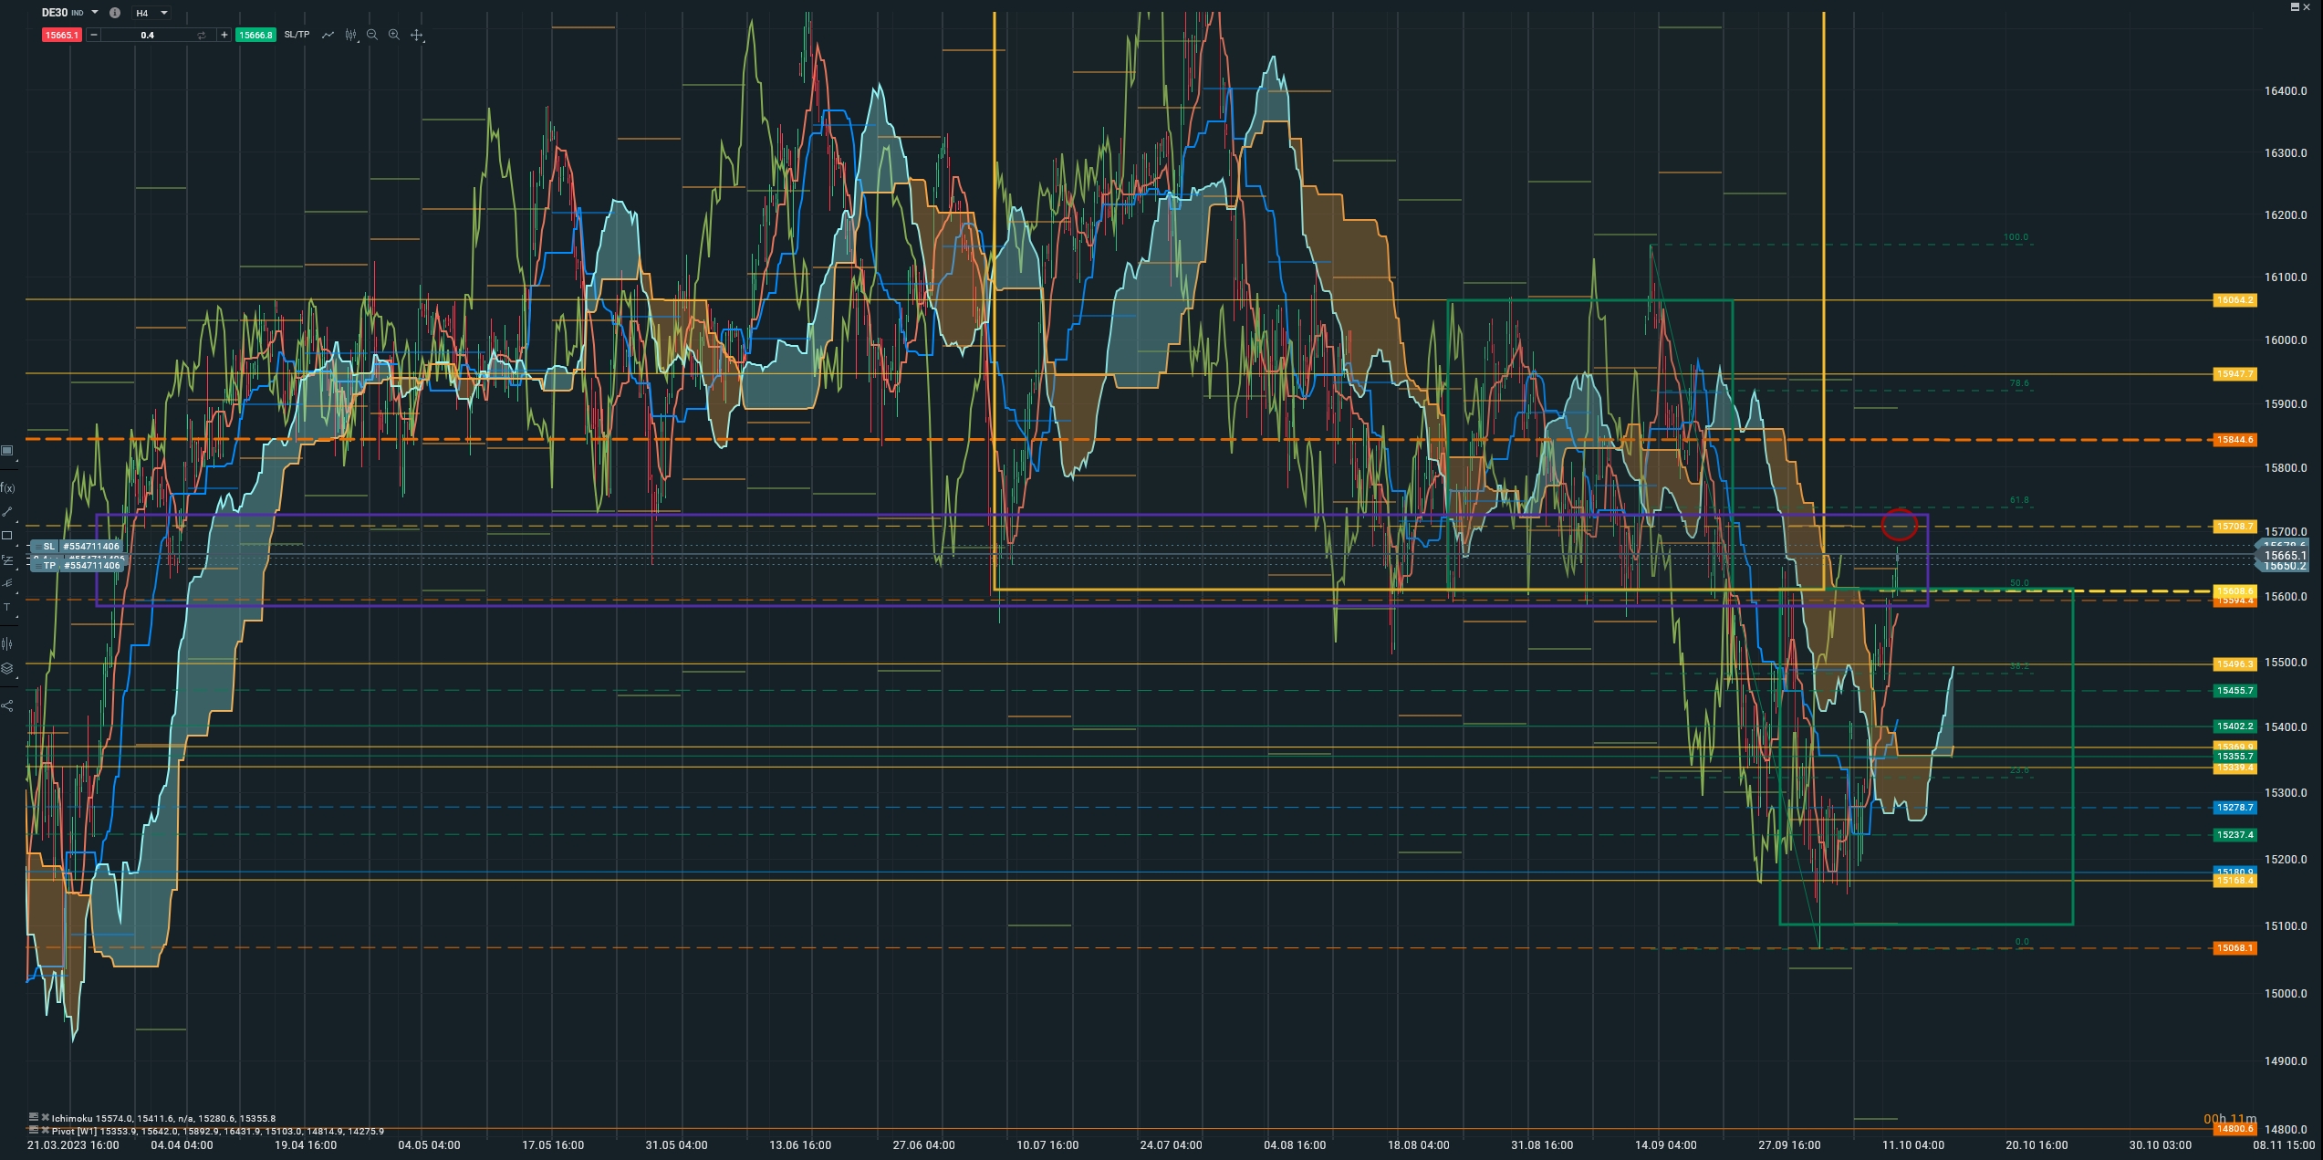Show instrument info for DE30
This screenshot has width=2323, height=1160.
(x=115, y=13)
